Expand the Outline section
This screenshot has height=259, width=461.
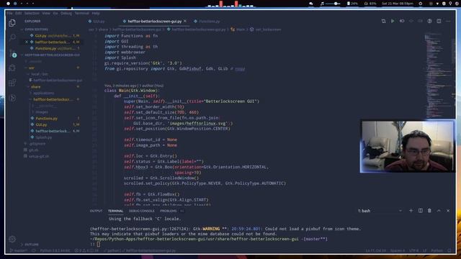[31, 244]
